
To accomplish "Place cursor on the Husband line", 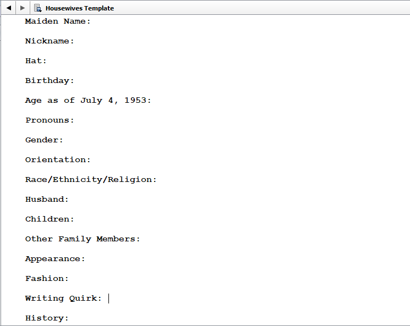I will (x=47, y=200).
